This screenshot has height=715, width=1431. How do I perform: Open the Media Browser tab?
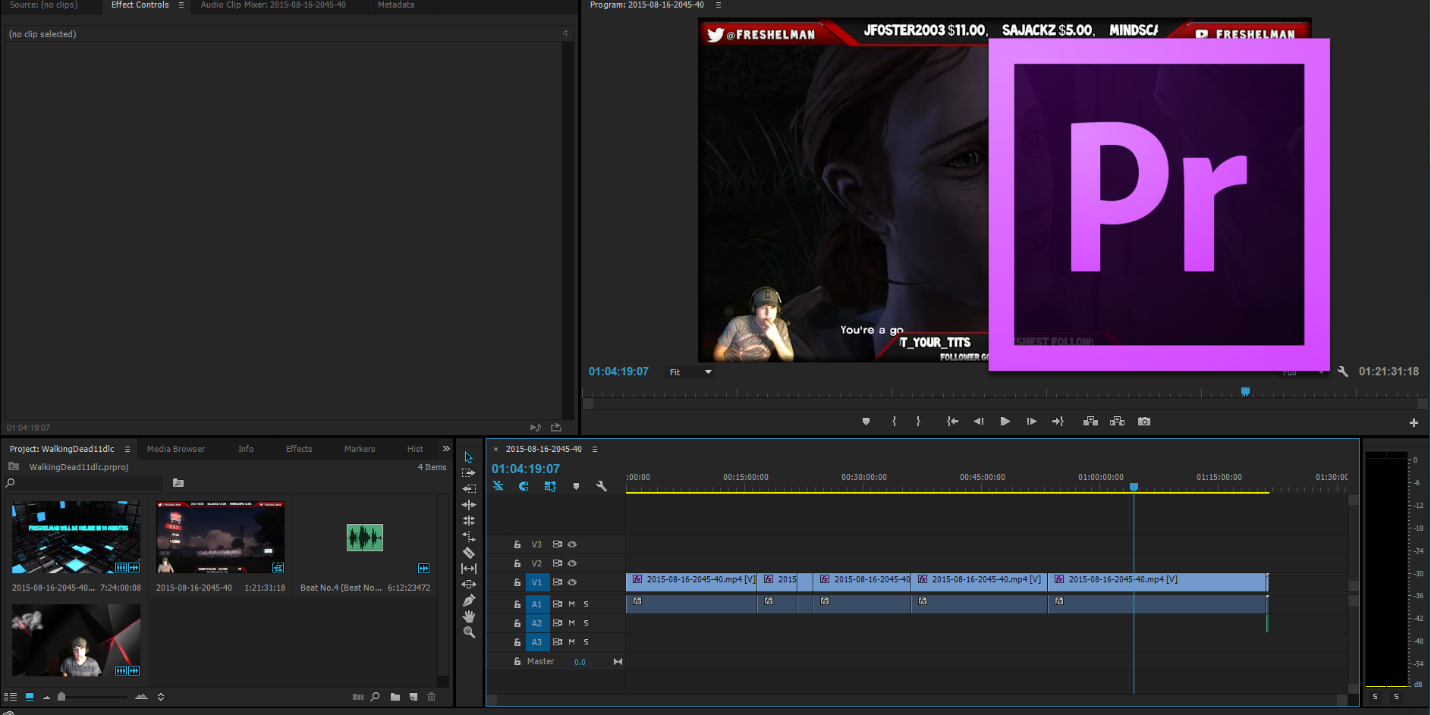176,449
